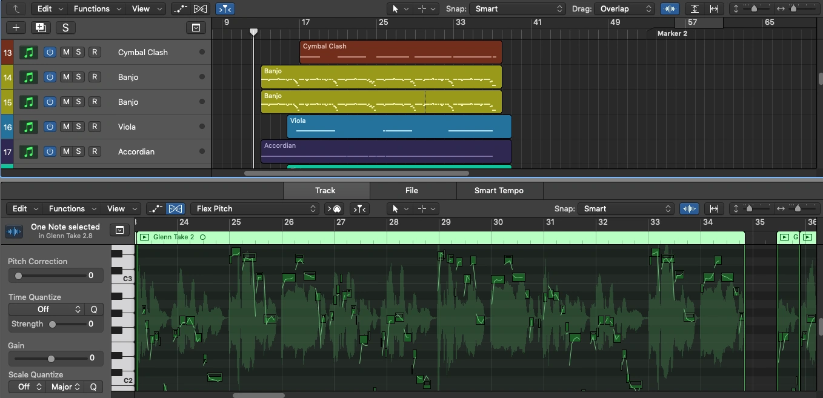Click the Time Quantize Q button
This screenshot has height=398, width=823.
pyautogui.click(x=94, y=309)
